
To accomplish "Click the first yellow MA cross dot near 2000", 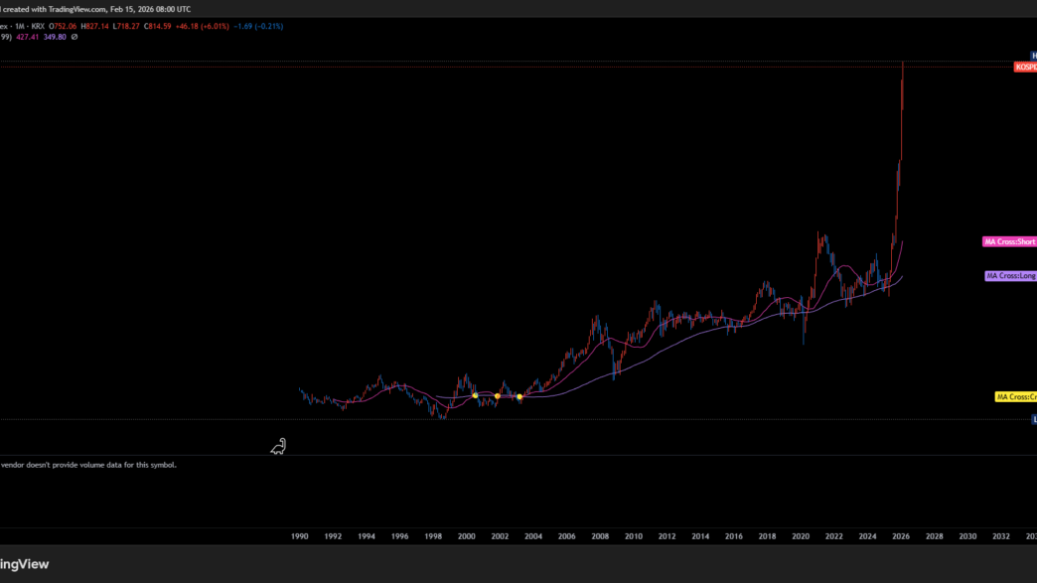I will 475,395.
